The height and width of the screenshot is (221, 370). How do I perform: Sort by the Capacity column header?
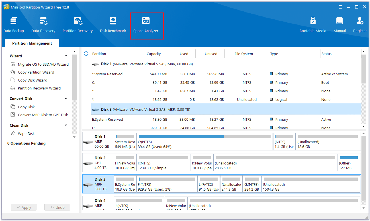pos(154,54)
